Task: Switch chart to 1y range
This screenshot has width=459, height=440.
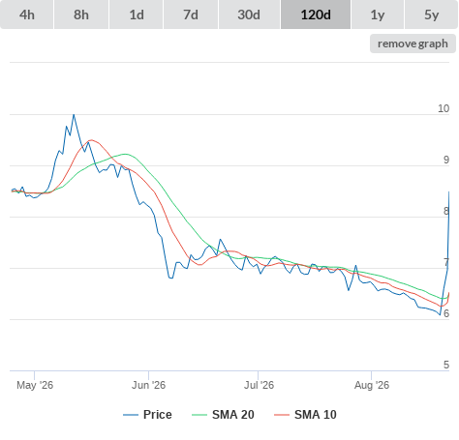Action: tap(378, 15)
